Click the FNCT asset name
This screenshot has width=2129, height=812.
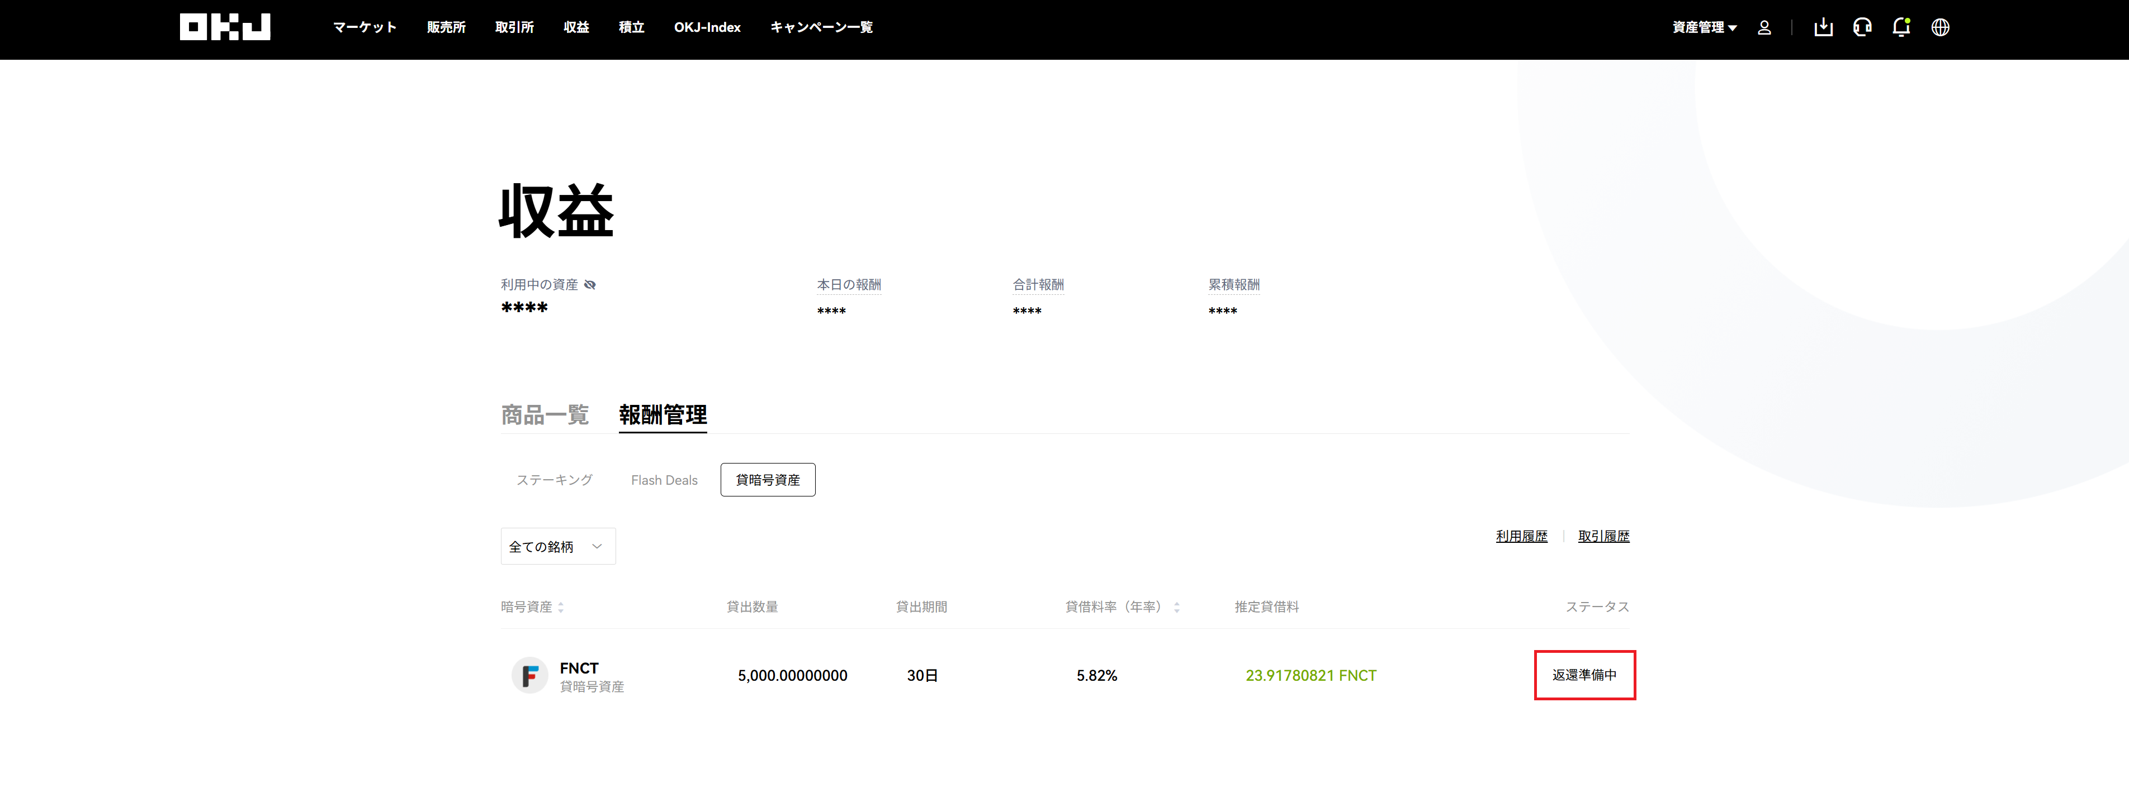pyautogui.click(x=579, y=668)
